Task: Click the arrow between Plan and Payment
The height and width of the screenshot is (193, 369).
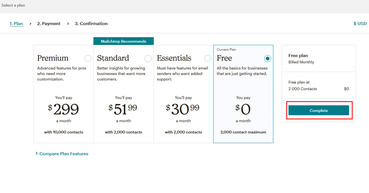Action: pos(30,24)
